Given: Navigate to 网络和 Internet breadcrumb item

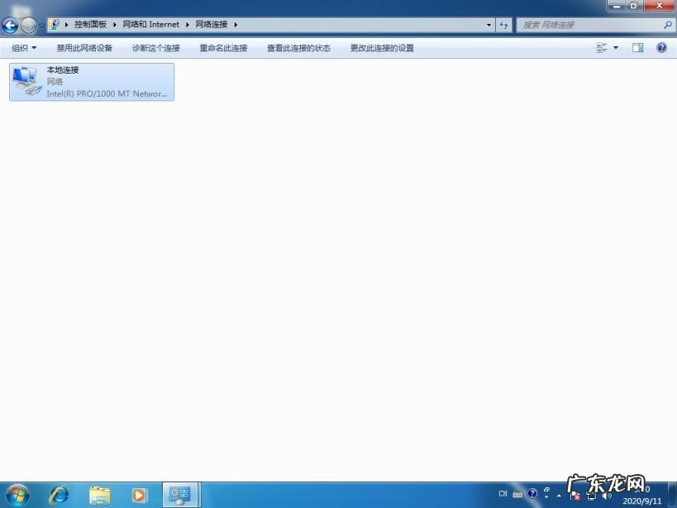Looking at the screenshot, I should pyautogui.click(x=150, y=24).
